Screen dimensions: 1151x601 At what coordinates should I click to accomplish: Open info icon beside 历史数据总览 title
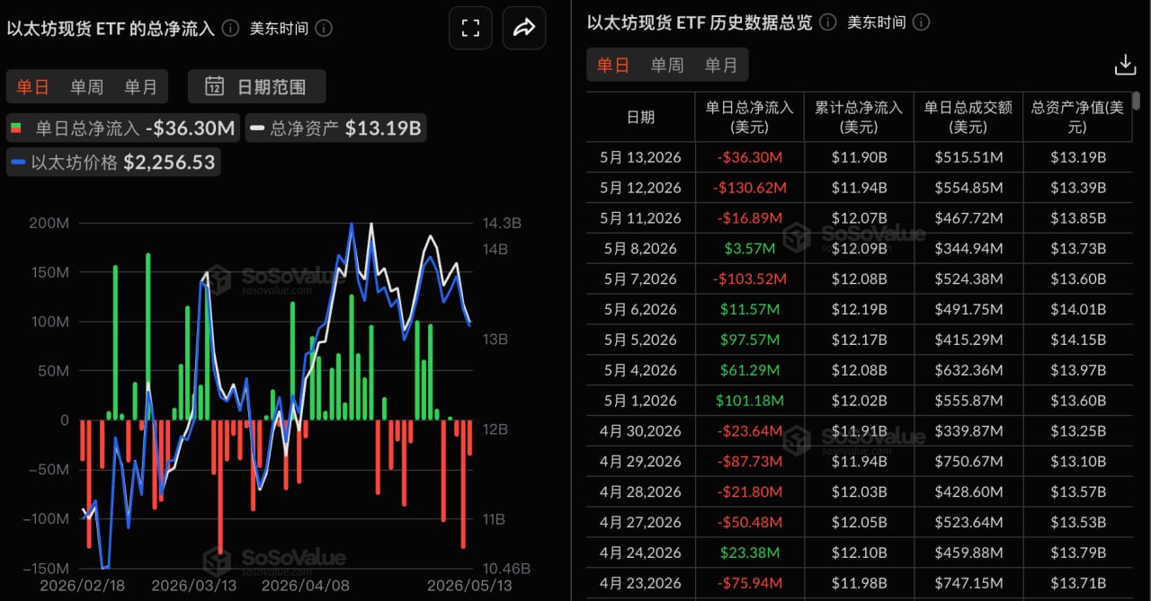[828, 22]
